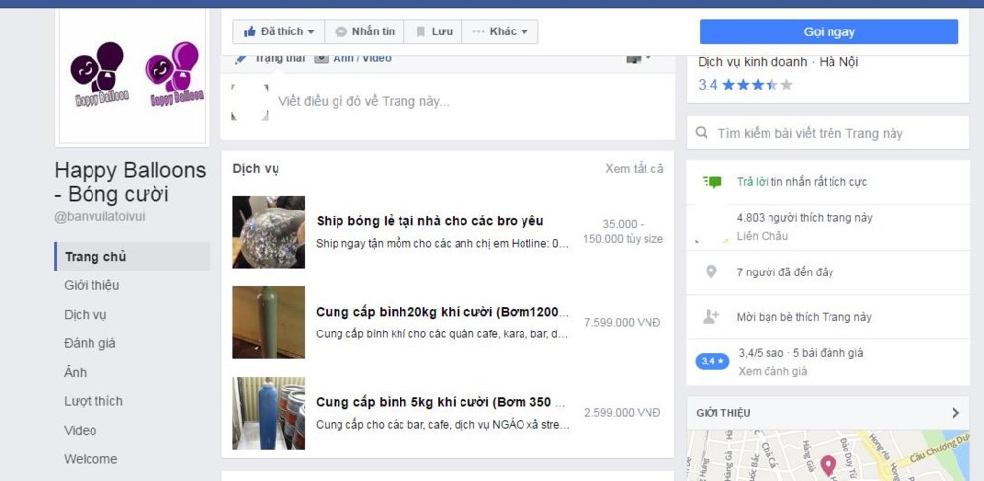Click 'Dịch vụ kinh doanh' category link
984x481 pixels.
(753, 62)
